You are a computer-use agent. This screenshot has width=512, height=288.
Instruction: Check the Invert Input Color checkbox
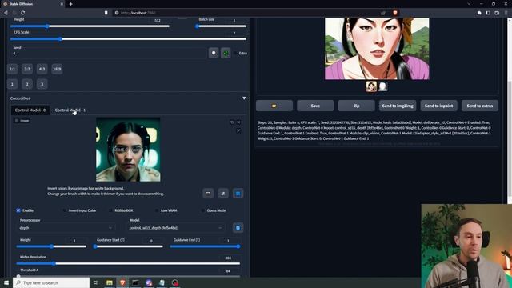tap(65, 210)
